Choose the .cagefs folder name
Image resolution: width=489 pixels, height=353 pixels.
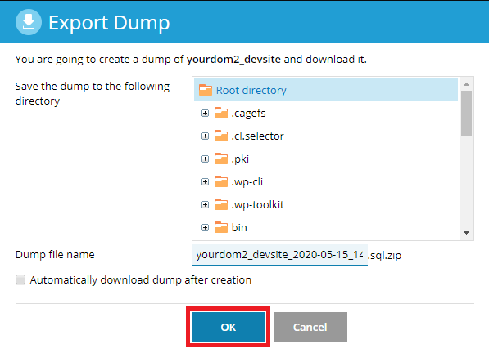tap(248, 114)
